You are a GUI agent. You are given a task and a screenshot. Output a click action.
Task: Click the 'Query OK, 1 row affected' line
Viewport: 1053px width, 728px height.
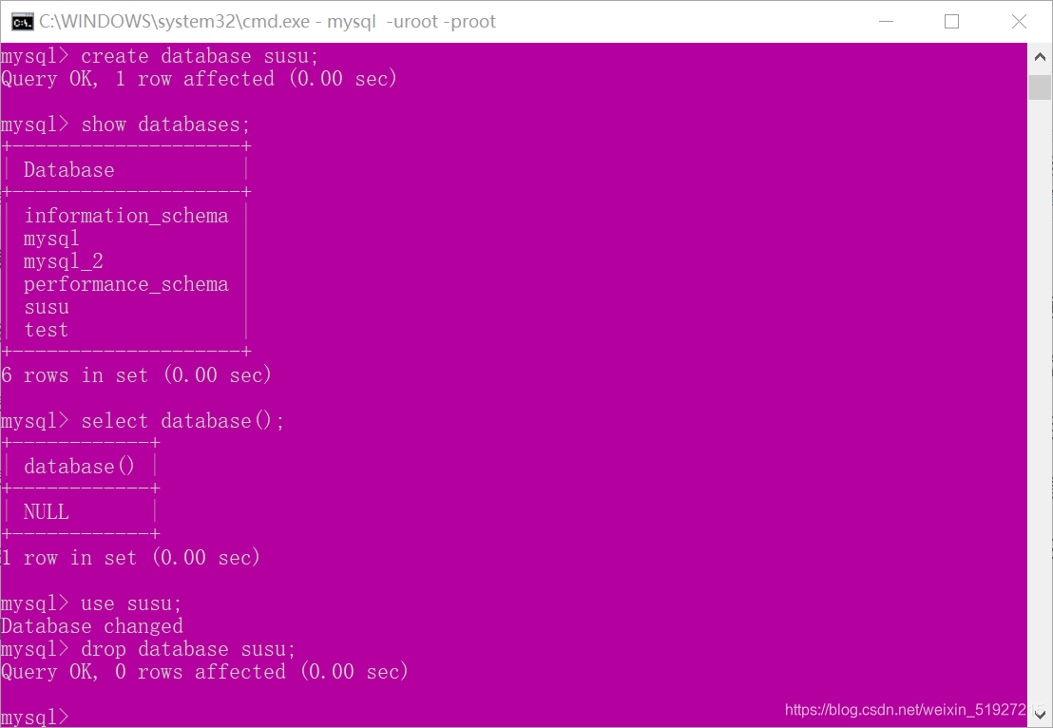[x=199, y=79]
